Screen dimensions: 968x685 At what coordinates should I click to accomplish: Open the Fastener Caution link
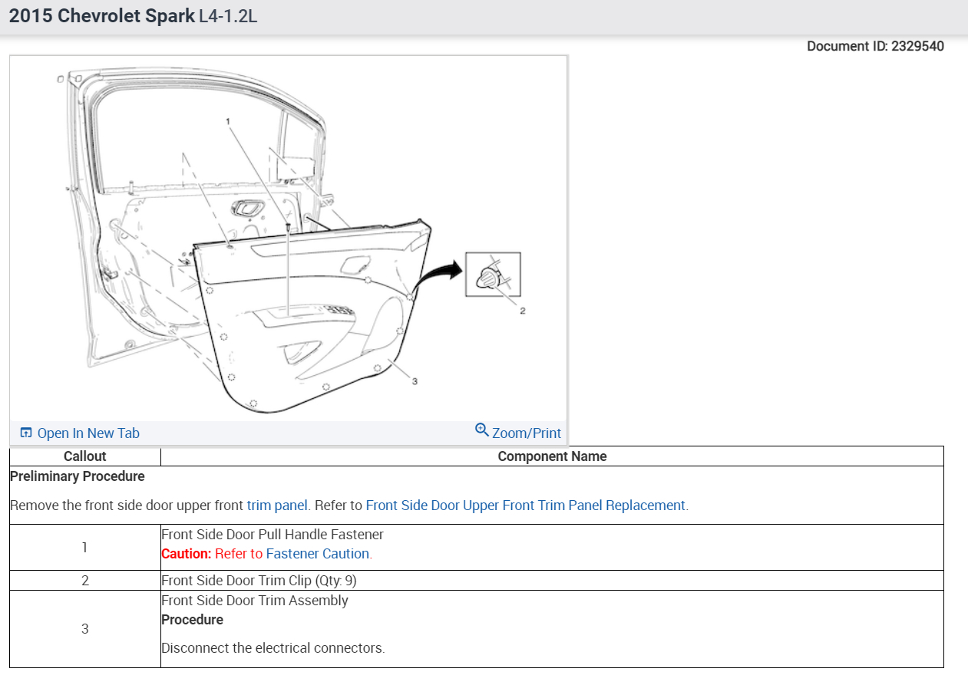coord(318,554)
